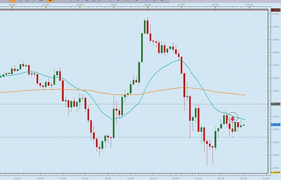Viewport: 281px width, 180px height.
Task: Select the 20:00 label on top time axis
Action: [147, 4]
